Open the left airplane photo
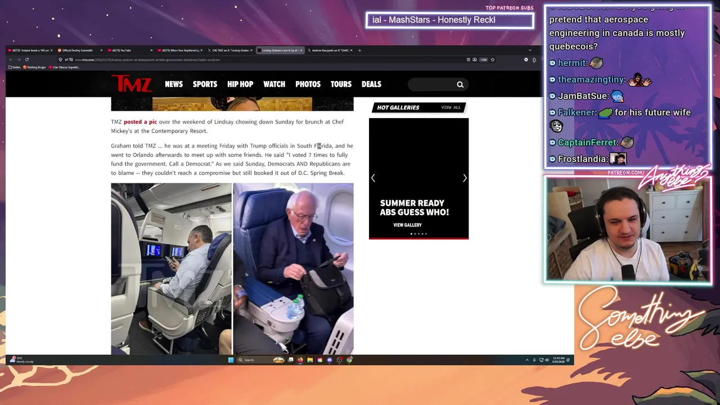720x405 pixels. [x=171, y=269]
